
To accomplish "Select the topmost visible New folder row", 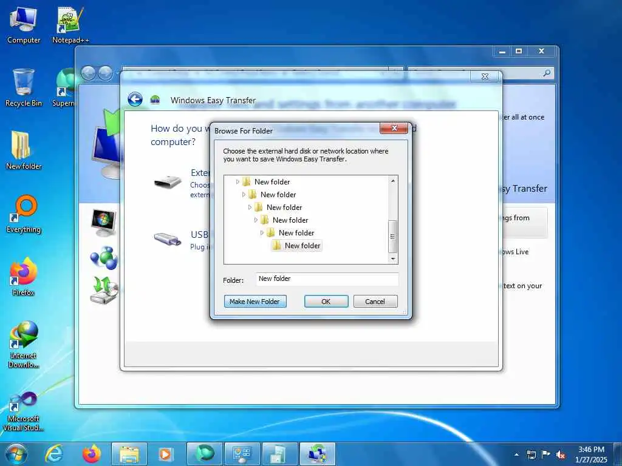I will pyautogui.click(x=272, y=182).
